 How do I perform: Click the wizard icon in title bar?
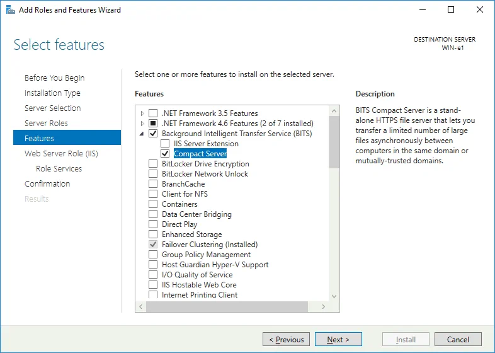9,9
